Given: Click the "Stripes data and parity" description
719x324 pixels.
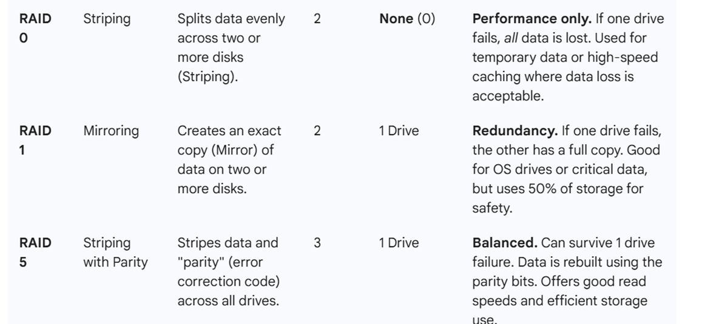Looking at the screenshot, I should tap(228, 243).
